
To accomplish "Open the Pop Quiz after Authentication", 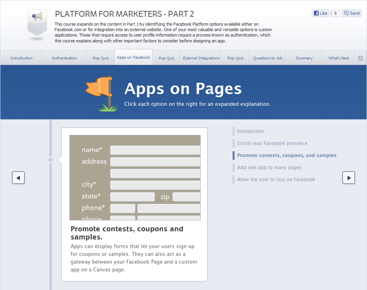I will tap(101, 58).
